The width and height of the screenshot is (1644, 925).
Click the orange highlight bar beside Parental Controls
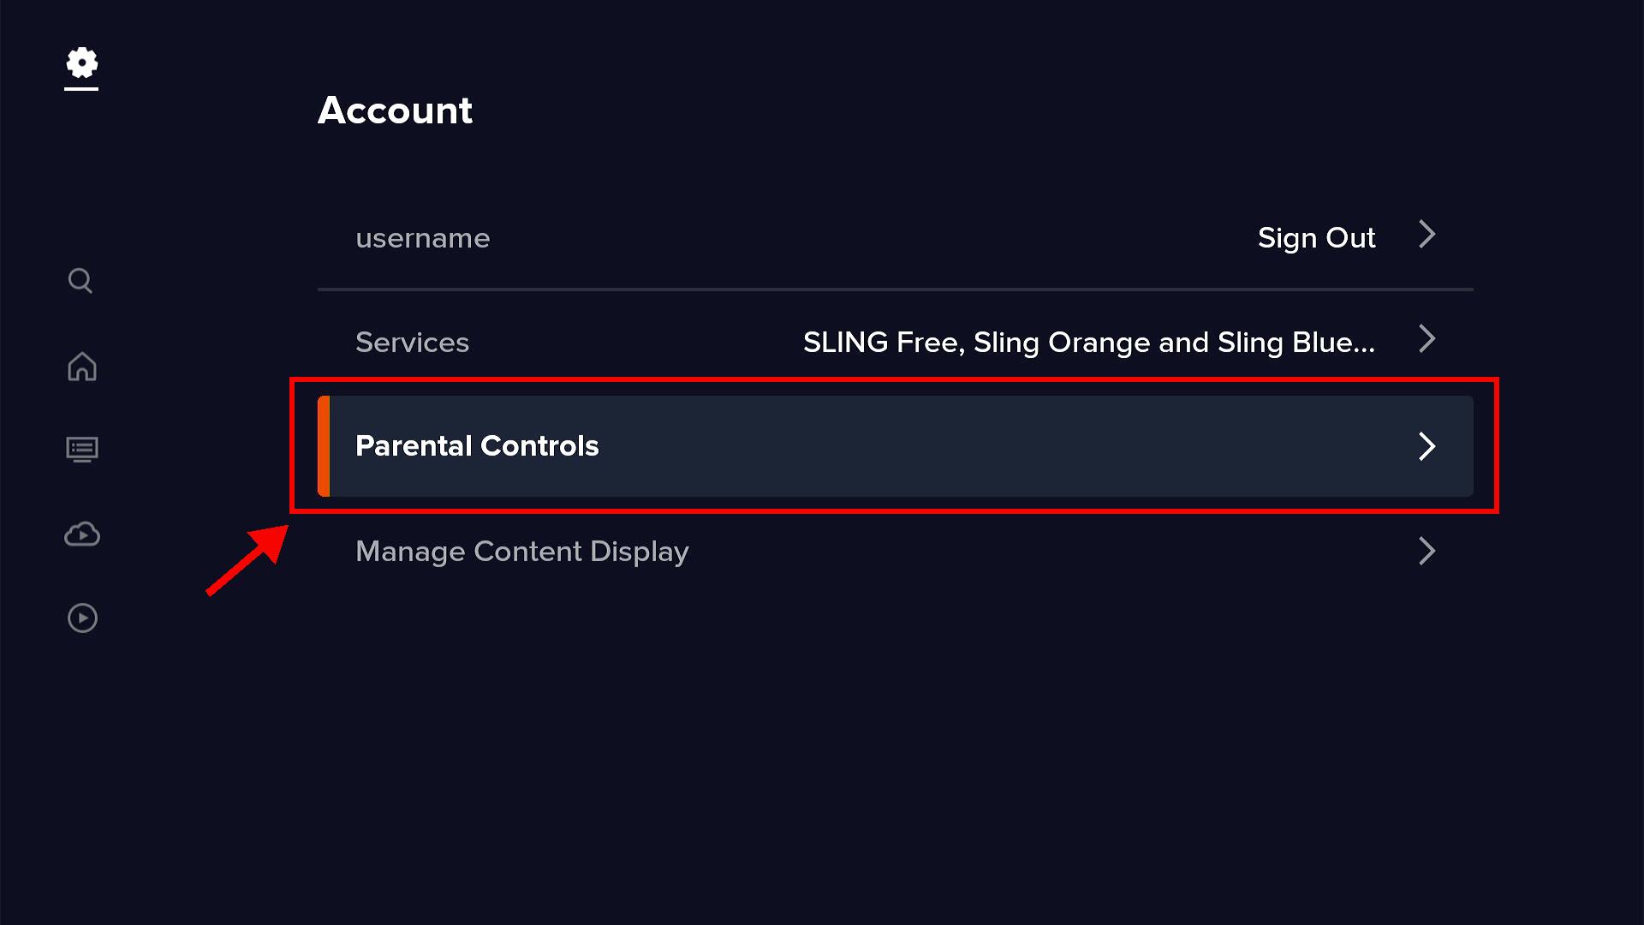tap(325, 445)
